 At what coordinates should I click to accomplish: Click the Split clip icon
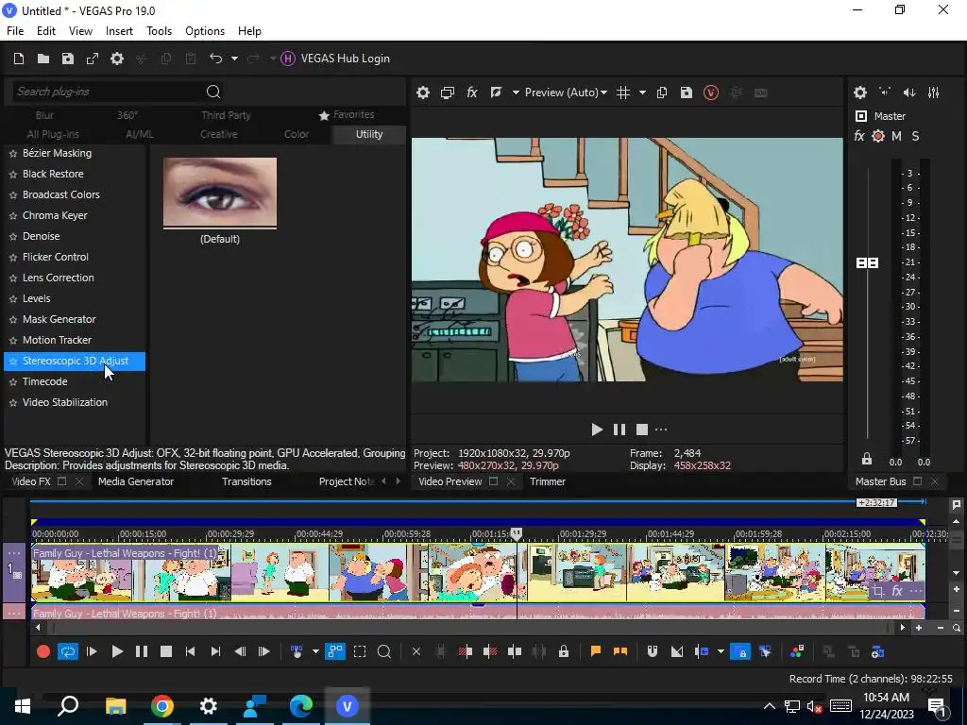(515, 651)
